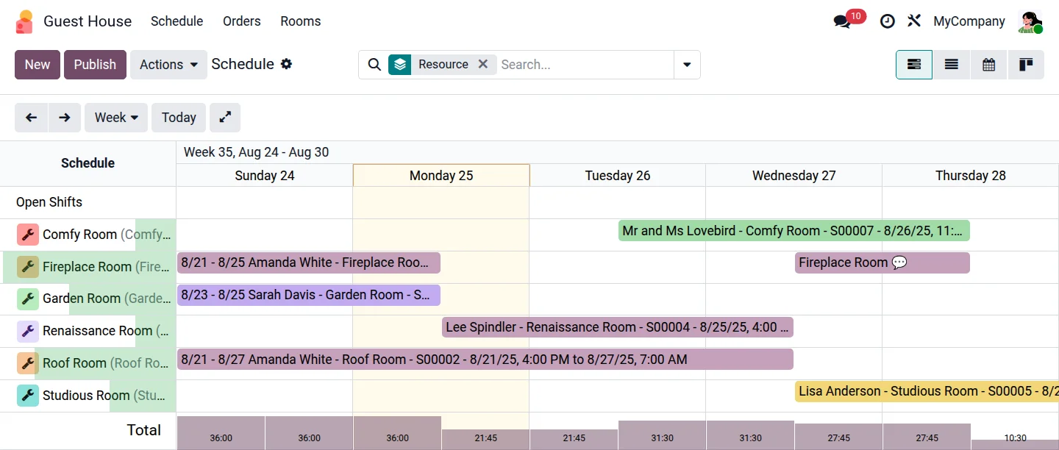
Task: Click the Publish button
Action: pyautogui.click(x=95, y=65)
